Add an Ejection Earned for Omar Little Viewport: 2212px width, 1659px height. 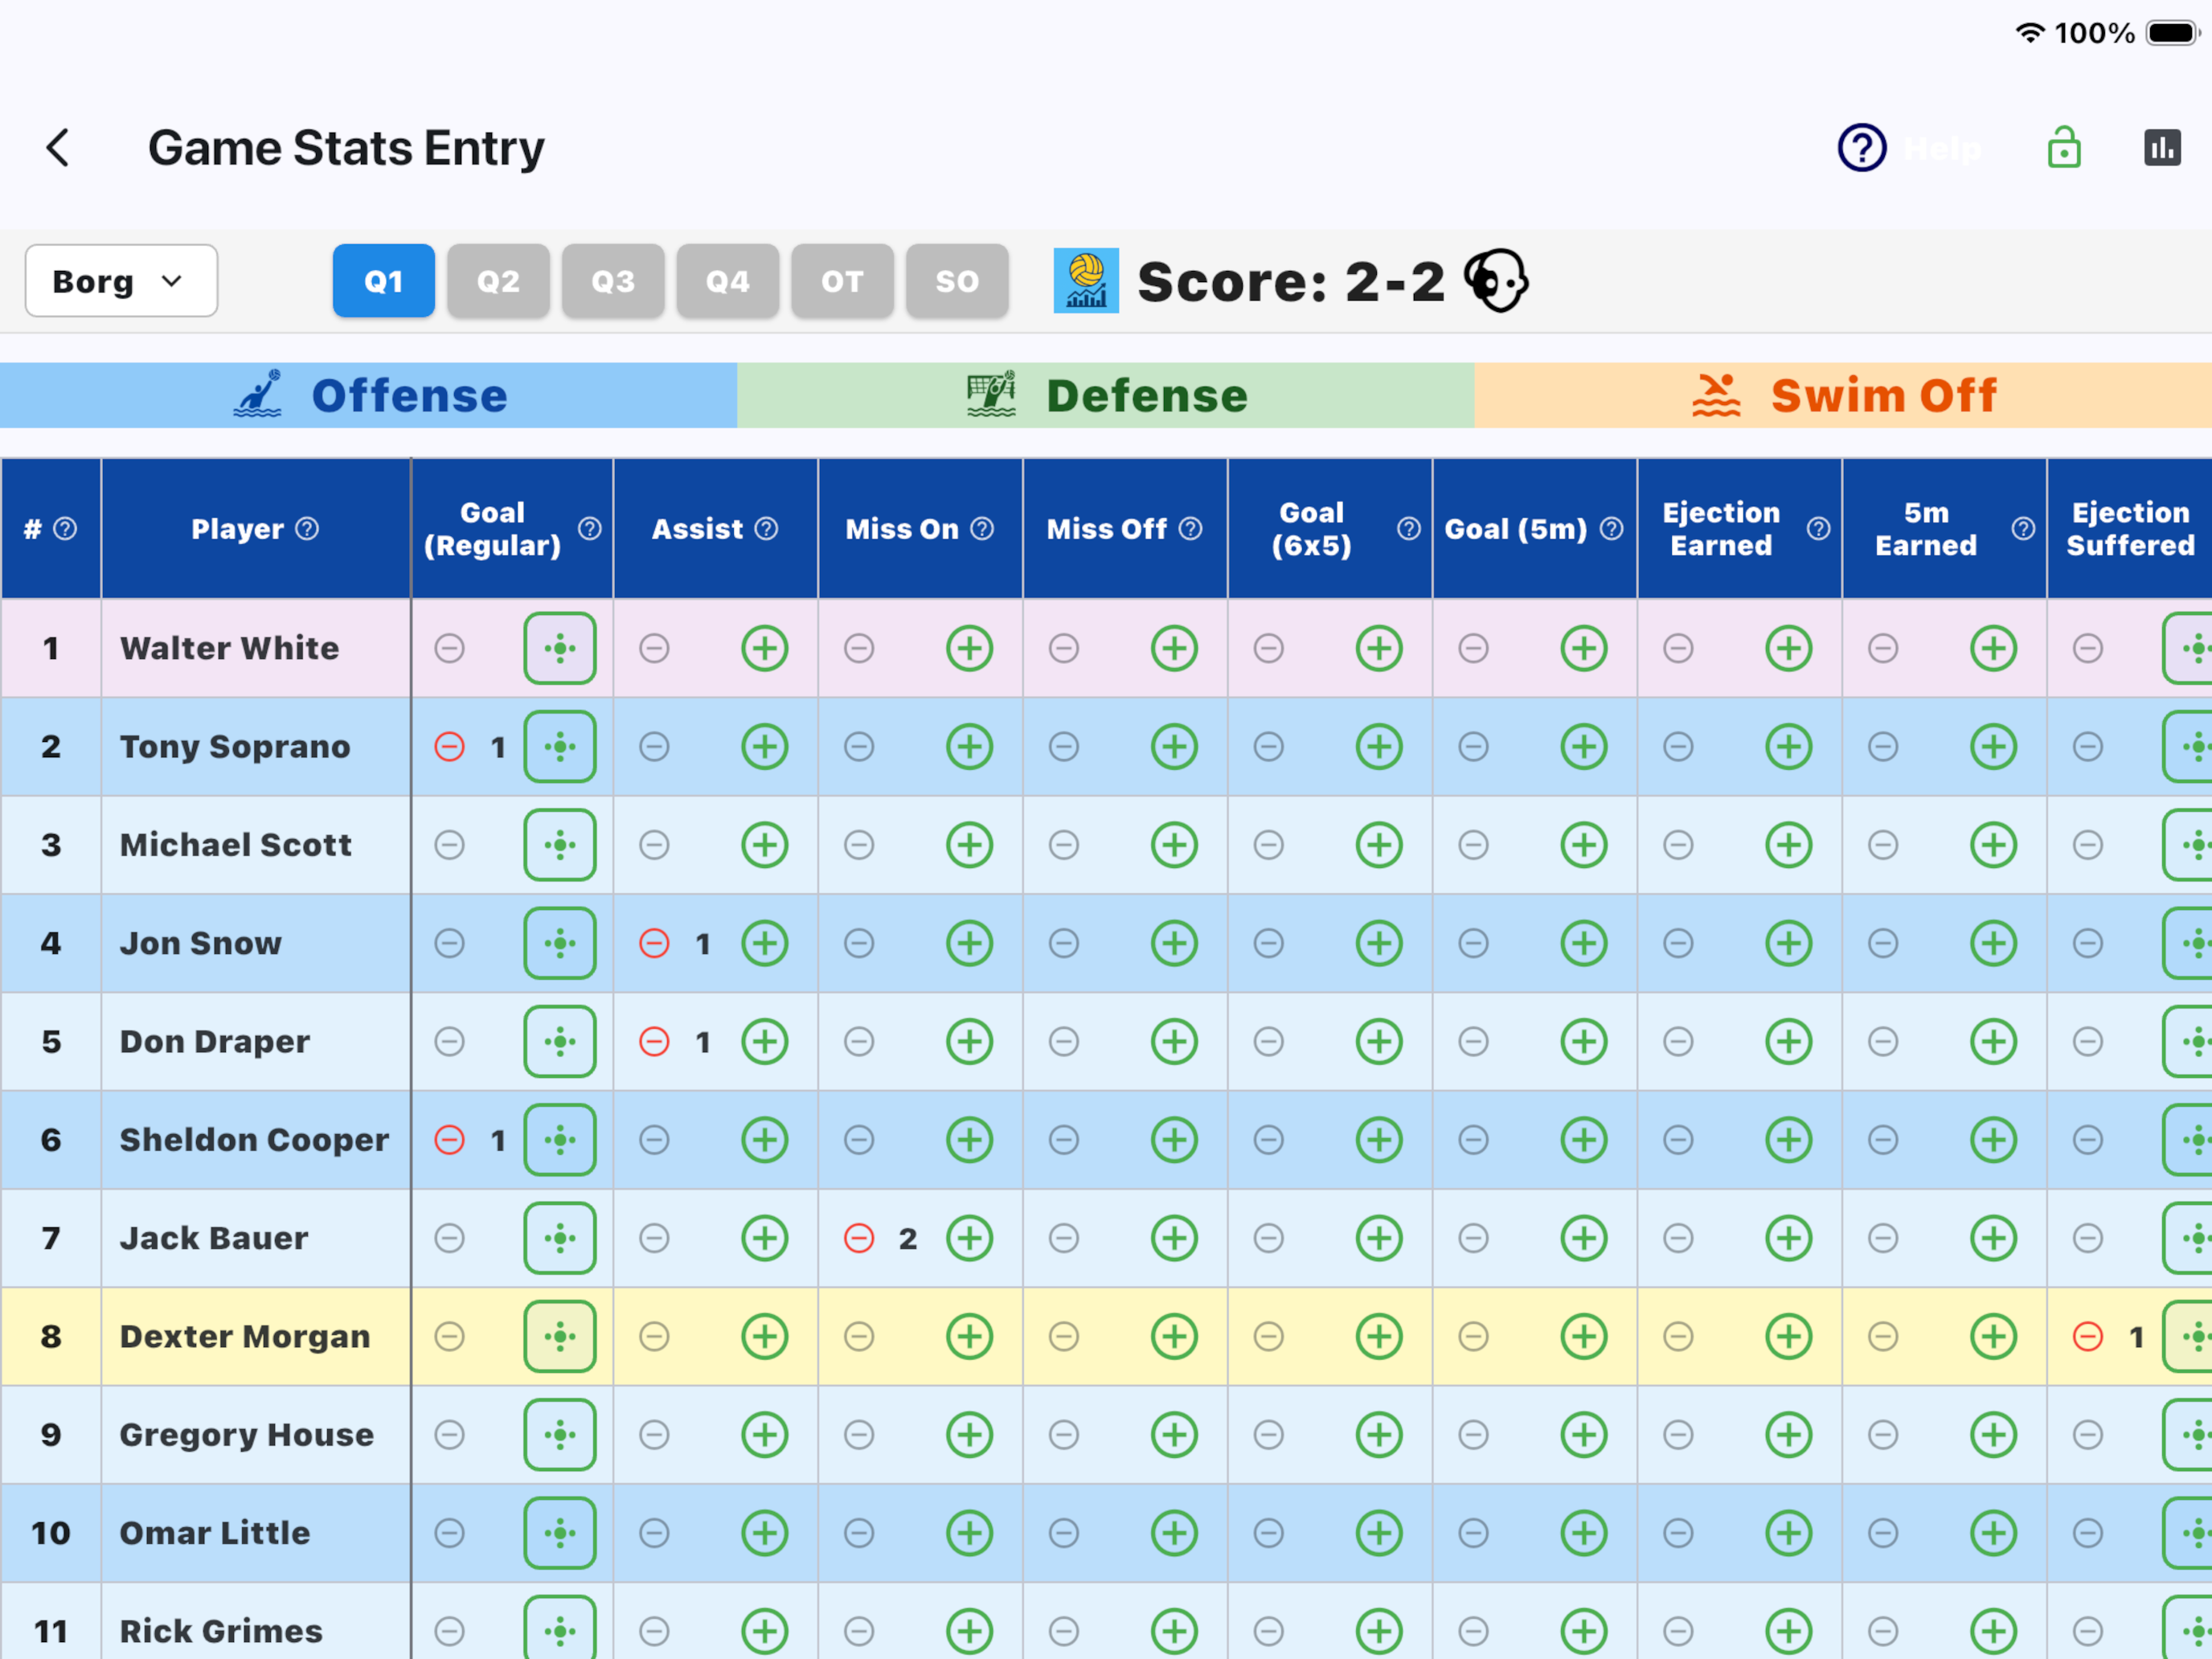1789,1533
